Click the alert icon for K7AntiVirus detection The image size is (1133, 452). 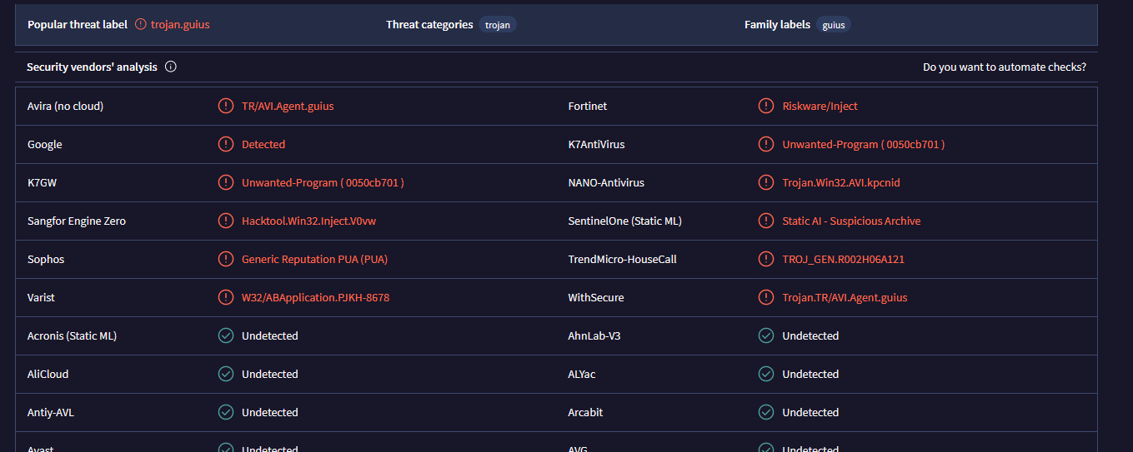(766, 144)
